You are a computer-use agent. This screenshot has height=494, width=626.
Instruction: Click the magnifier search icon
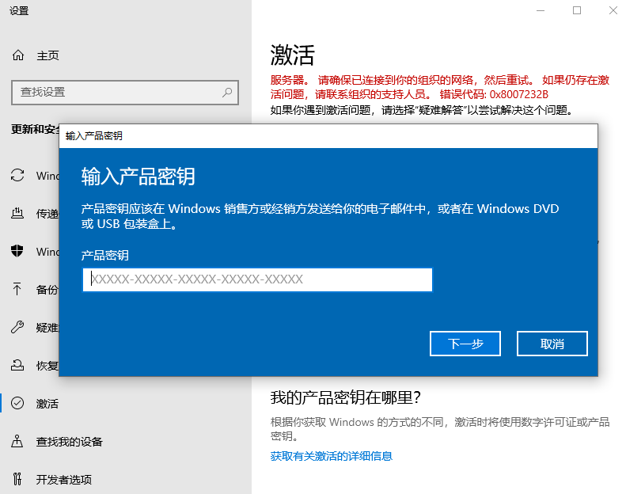(x=227, y=93)
